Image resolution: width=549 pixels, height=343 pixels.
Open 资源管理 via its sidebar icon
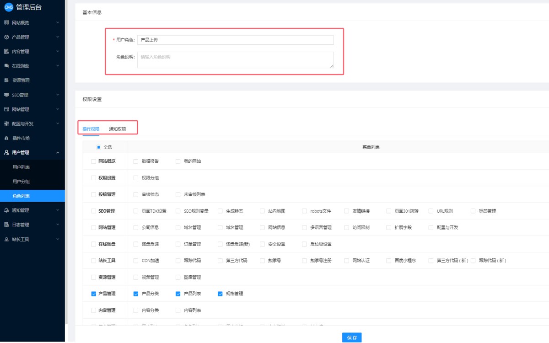click(x=6, y=80)
